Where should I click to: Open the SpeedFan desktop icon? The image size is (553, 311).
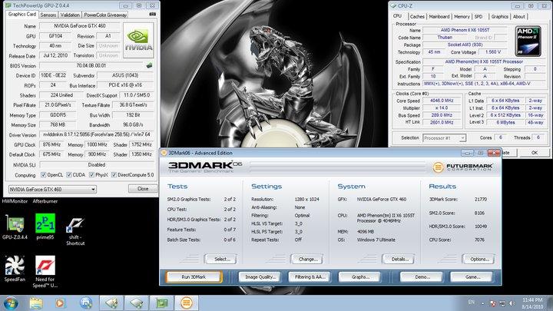pyautogui.click(x=15, y=269)
